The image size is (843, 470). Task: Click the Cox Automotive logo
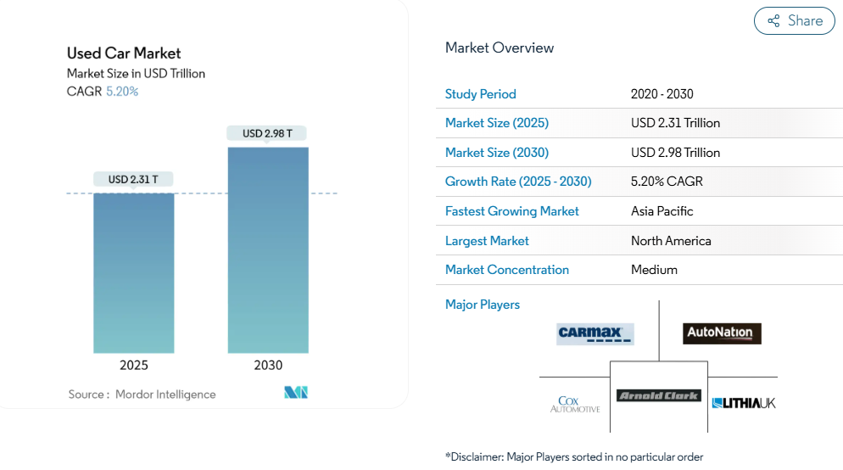[x=574, y=404]
